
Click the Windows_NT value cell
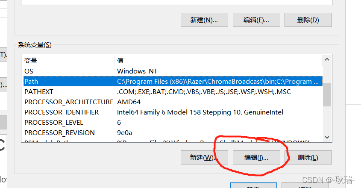tap(138, 71)
